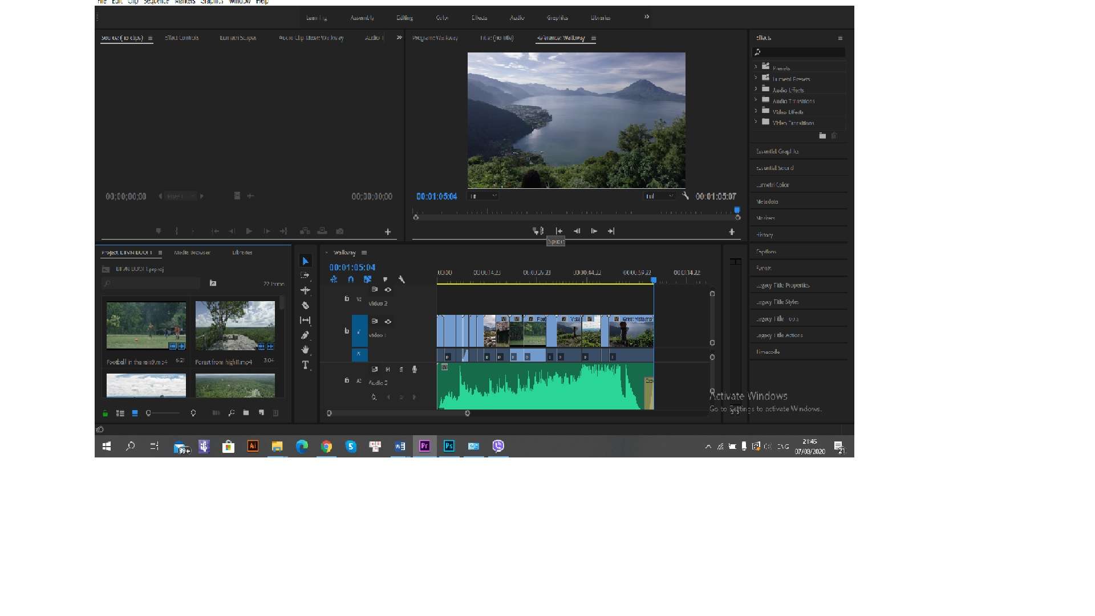Open the Lumetri Color panel
The height and width of the screenshot is (616, 1095).
pyautogui.click(x=773, y=185)
